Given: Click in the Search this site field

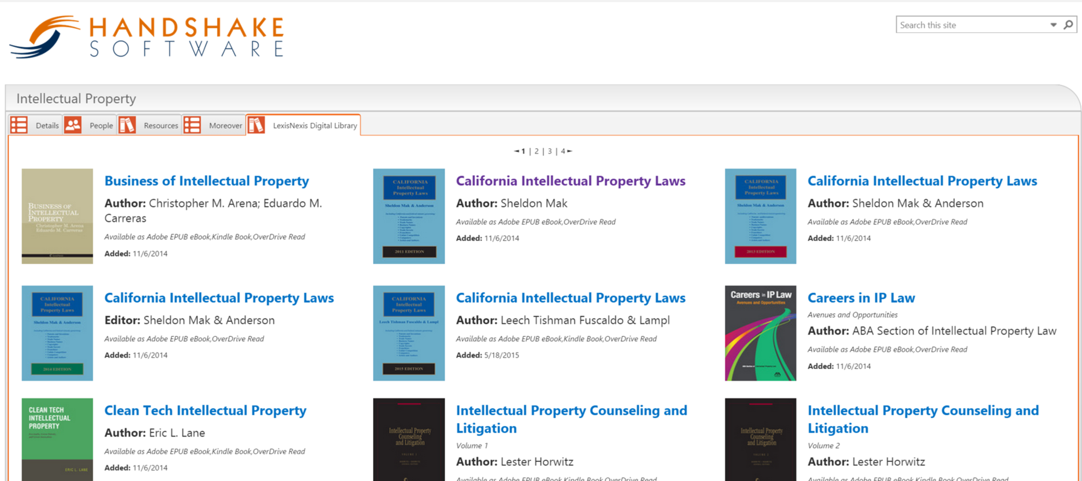Looking at the screenshot, I should (973, 25).
